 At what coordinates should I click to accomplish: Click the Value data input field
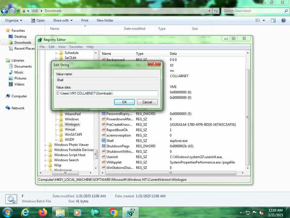coord(107,93)
